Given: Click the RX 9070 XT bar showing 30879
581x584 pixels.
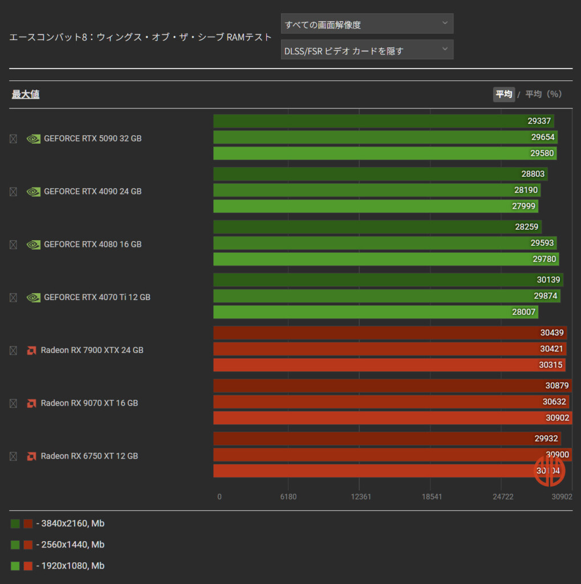Looking at the screenshot, I should tap(392, 386).
